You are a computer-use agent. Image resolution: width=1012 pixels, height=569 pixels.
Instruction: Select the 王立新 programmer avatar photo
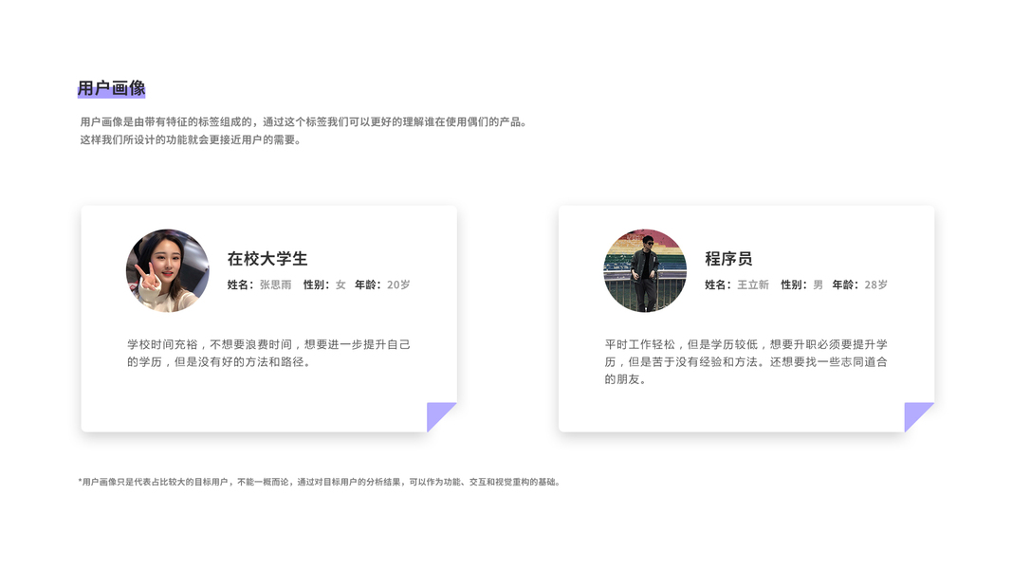click(645, 270)
